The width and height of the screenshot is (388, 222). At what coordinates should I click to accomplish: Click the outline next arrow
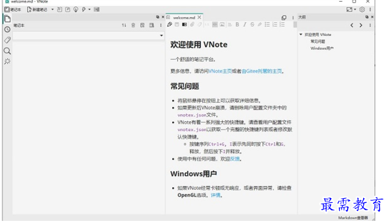coord(361,25)
